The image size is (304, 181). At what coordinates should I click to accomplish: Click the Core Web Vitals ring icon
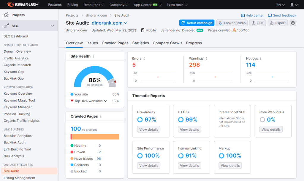pyautogui.click(x=262, y=119)
